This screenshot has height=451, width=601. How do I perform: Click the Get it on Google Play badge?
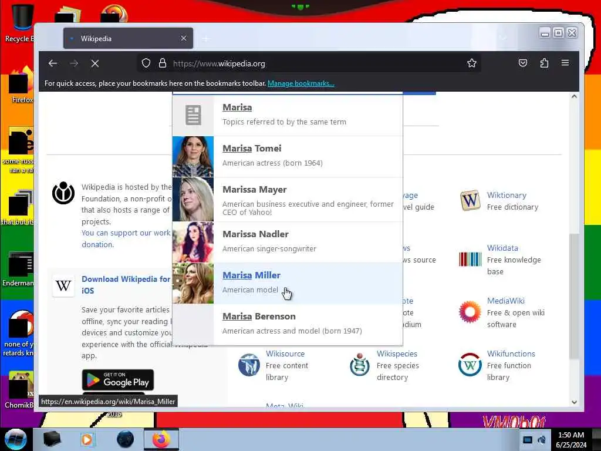(117, 380)
